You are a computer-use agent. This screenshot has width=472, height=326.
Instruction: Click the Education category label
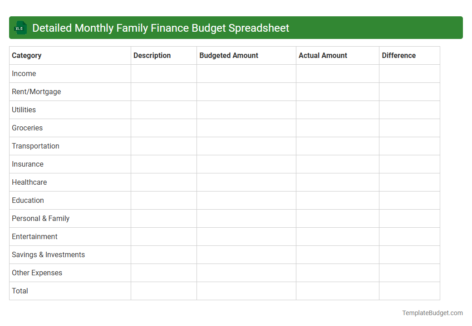[x=28, y=200]
